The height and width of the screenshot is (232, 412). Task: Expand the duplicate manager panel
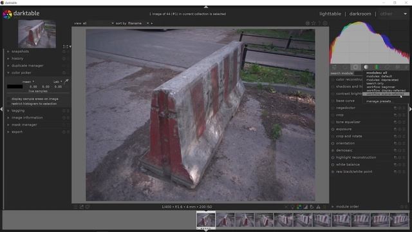pos(8,66)
